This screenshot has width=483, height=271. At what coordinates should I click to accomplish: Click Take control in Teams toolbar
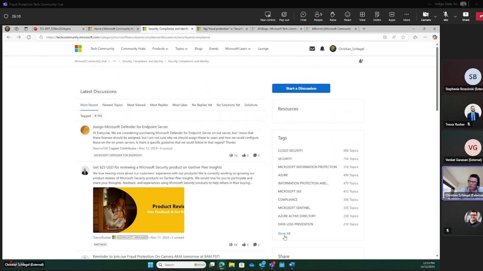click(268, 16)
